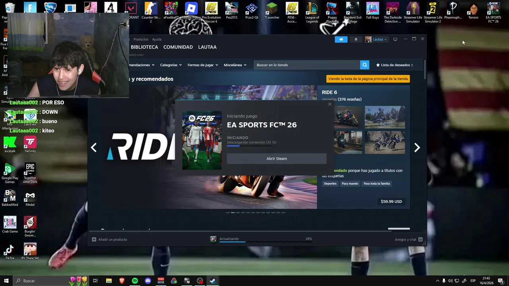Open RIDE 6 motorcycle screenshot thumbnail top-left
The image size is (509, 286).
pyautogui.click(x=348, y=117)
